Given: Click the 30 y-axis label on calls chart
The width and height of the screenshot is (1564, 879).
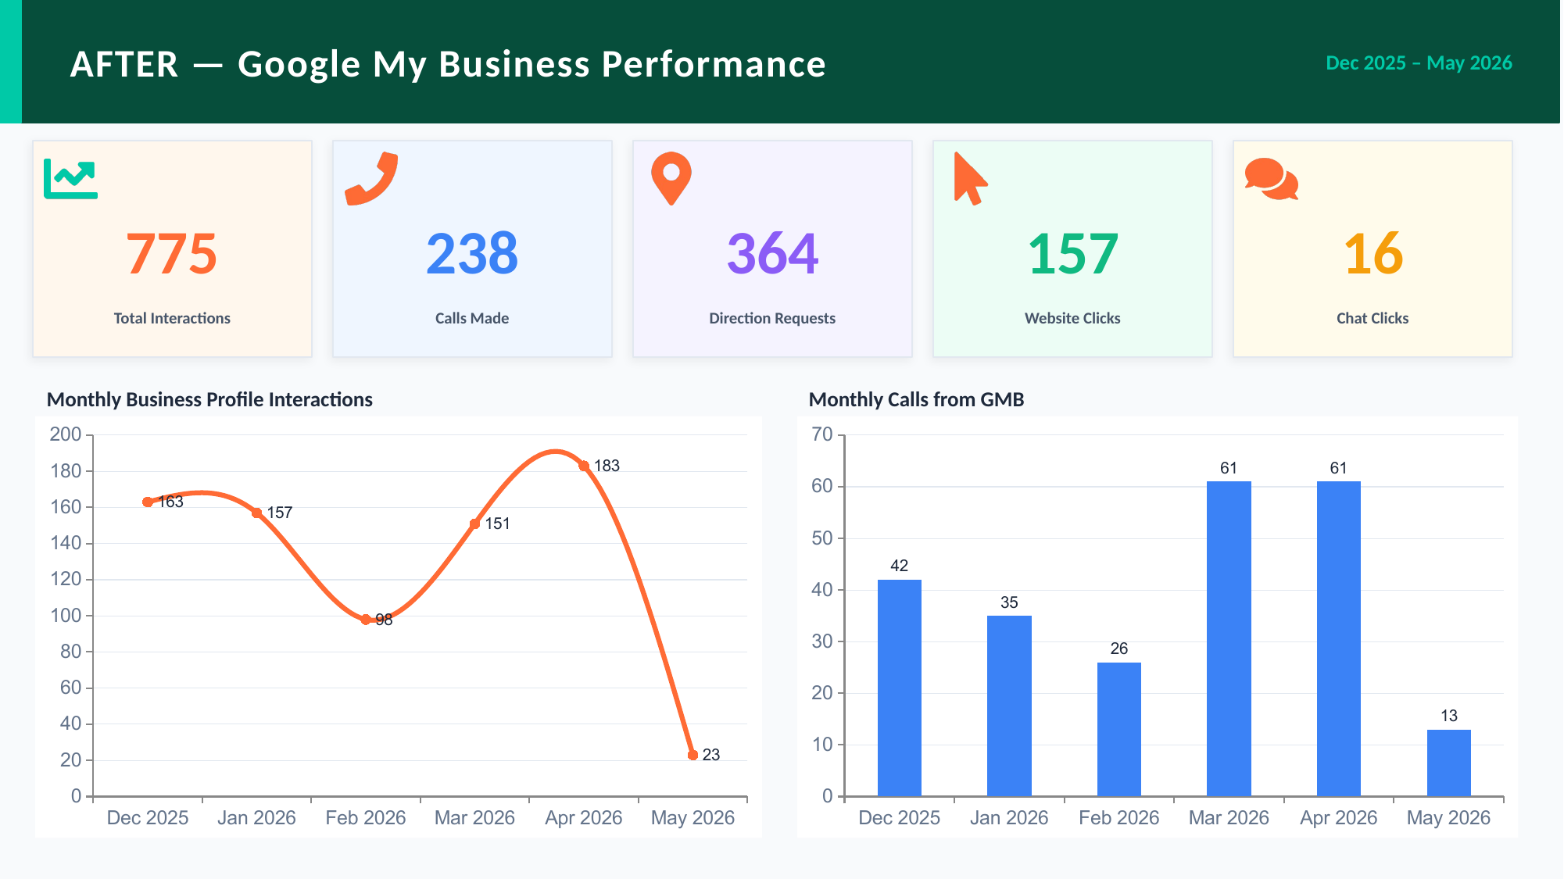Looking at the screenshot, I should pyautogui.click(x=822, y=641).
